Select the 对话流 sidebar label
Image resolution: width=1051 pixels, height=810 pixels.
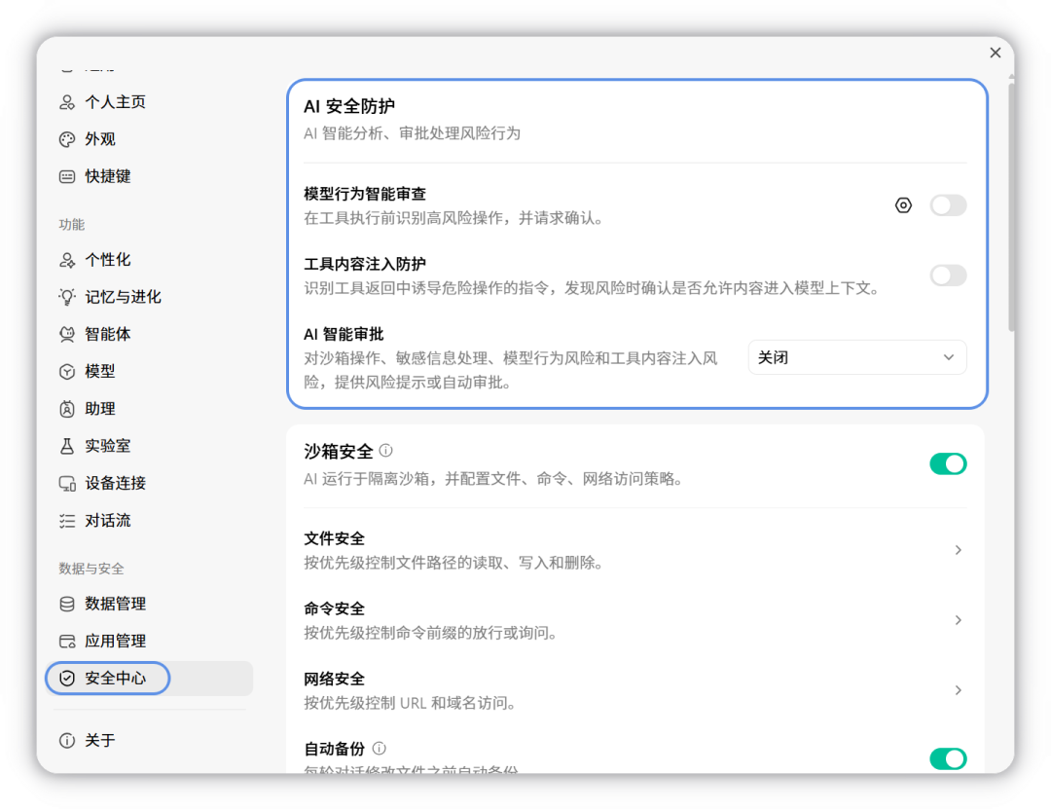[x=107, y=521]
